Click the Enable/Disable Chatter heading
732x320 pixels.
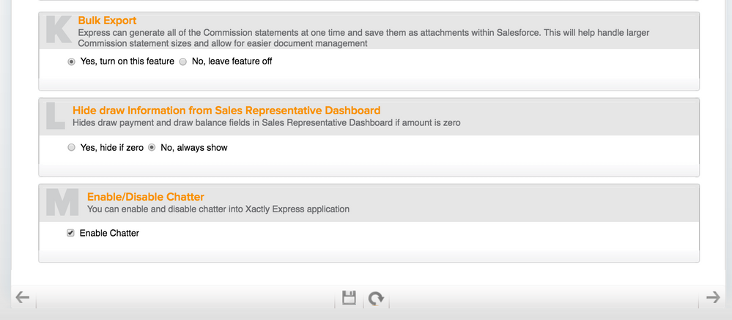pos(146,197)
